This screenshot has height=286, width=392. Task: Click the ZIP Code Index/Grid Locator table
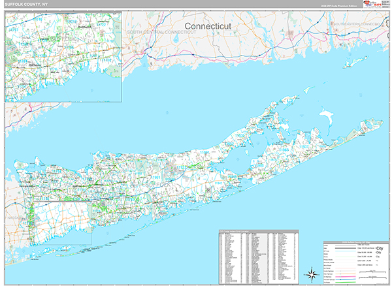[x=259, y=257]
